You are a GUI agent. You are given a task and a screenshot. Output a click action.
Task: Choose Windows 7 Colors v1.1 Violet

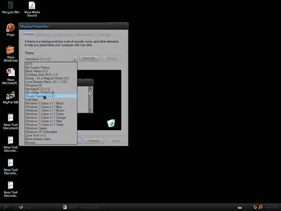click(x=51, y=125)
